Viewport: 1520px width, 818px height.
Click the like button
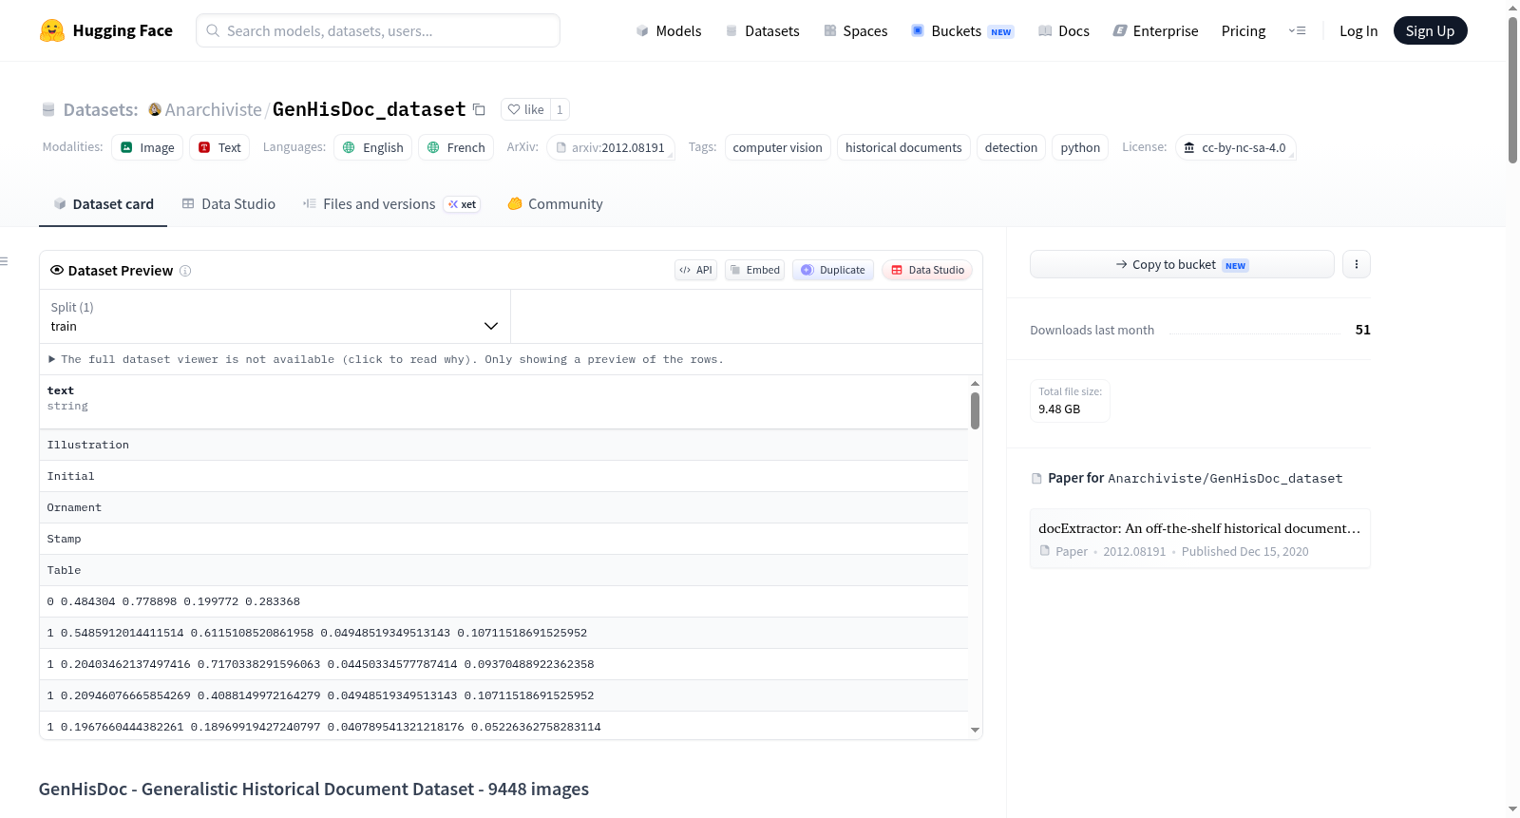526,109
